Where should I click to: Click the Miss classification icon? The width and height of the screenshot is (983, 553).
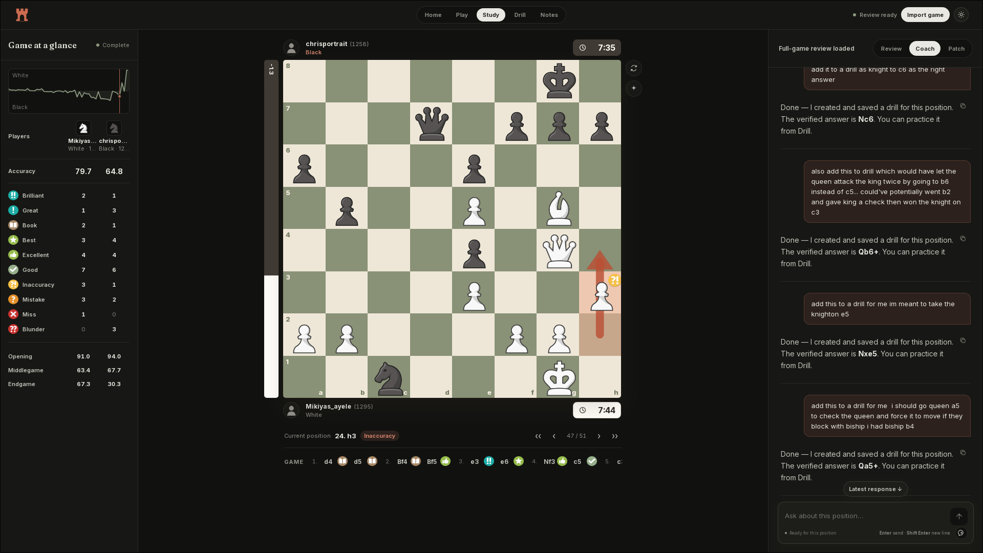[x=13, y=314]
